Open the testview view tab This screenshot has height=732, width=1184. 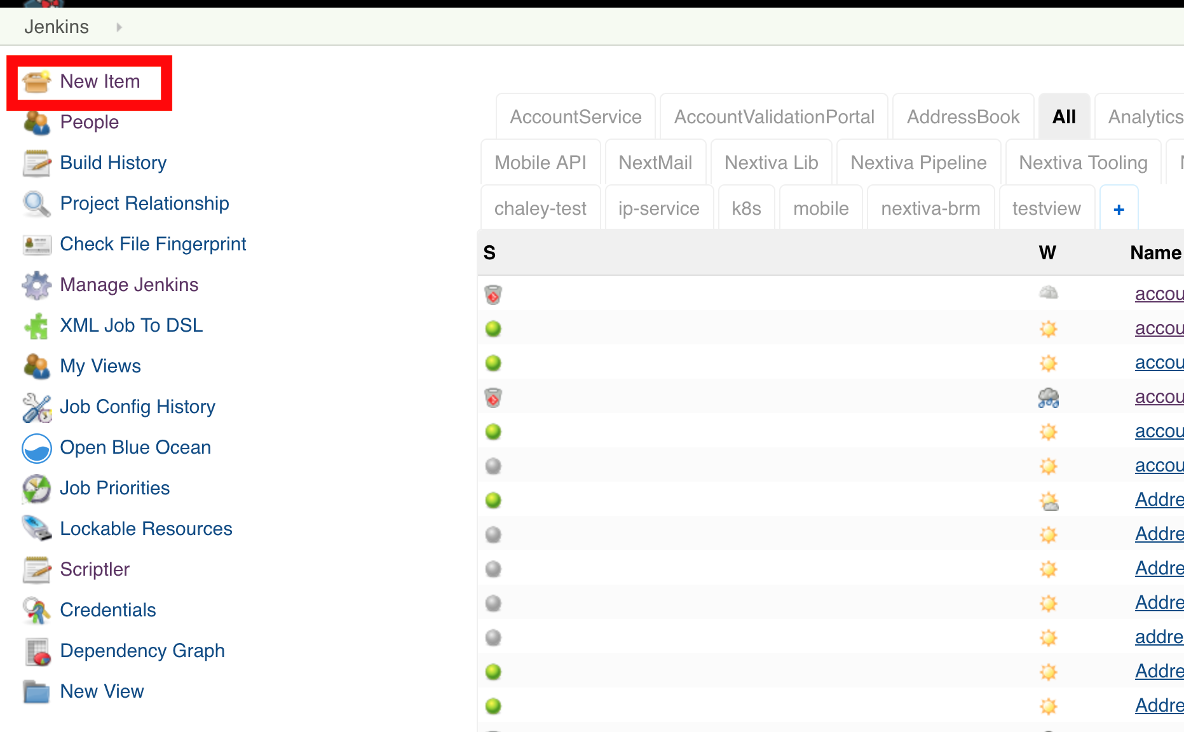1047,208
